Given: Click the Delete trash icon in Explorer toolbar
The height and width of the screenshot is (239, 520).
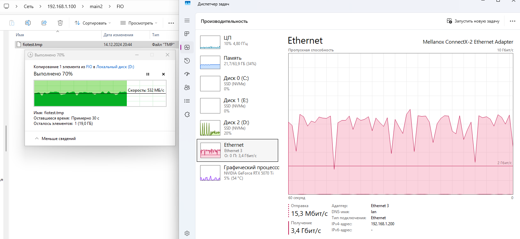Looking at the screenshot, I should [60, 23].
